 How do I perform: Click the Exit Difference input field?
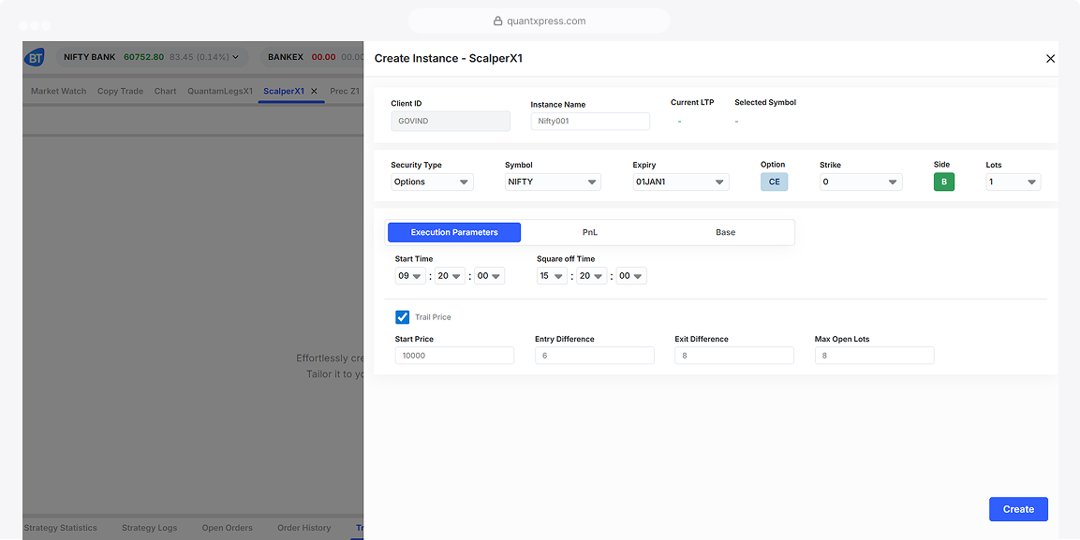(x=734, y=355)
